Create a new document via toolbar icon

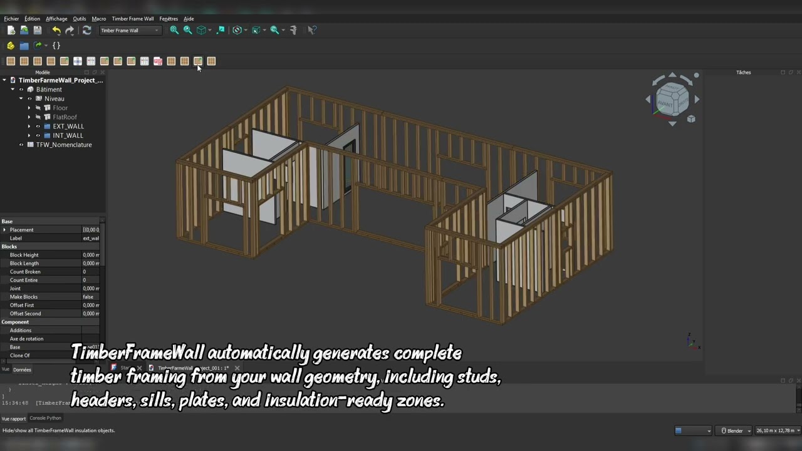point(11,30)
